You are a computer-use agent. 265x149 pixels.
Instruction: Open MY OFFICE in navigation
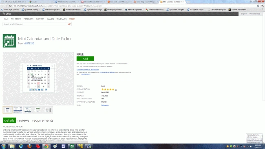click(16, 19)
